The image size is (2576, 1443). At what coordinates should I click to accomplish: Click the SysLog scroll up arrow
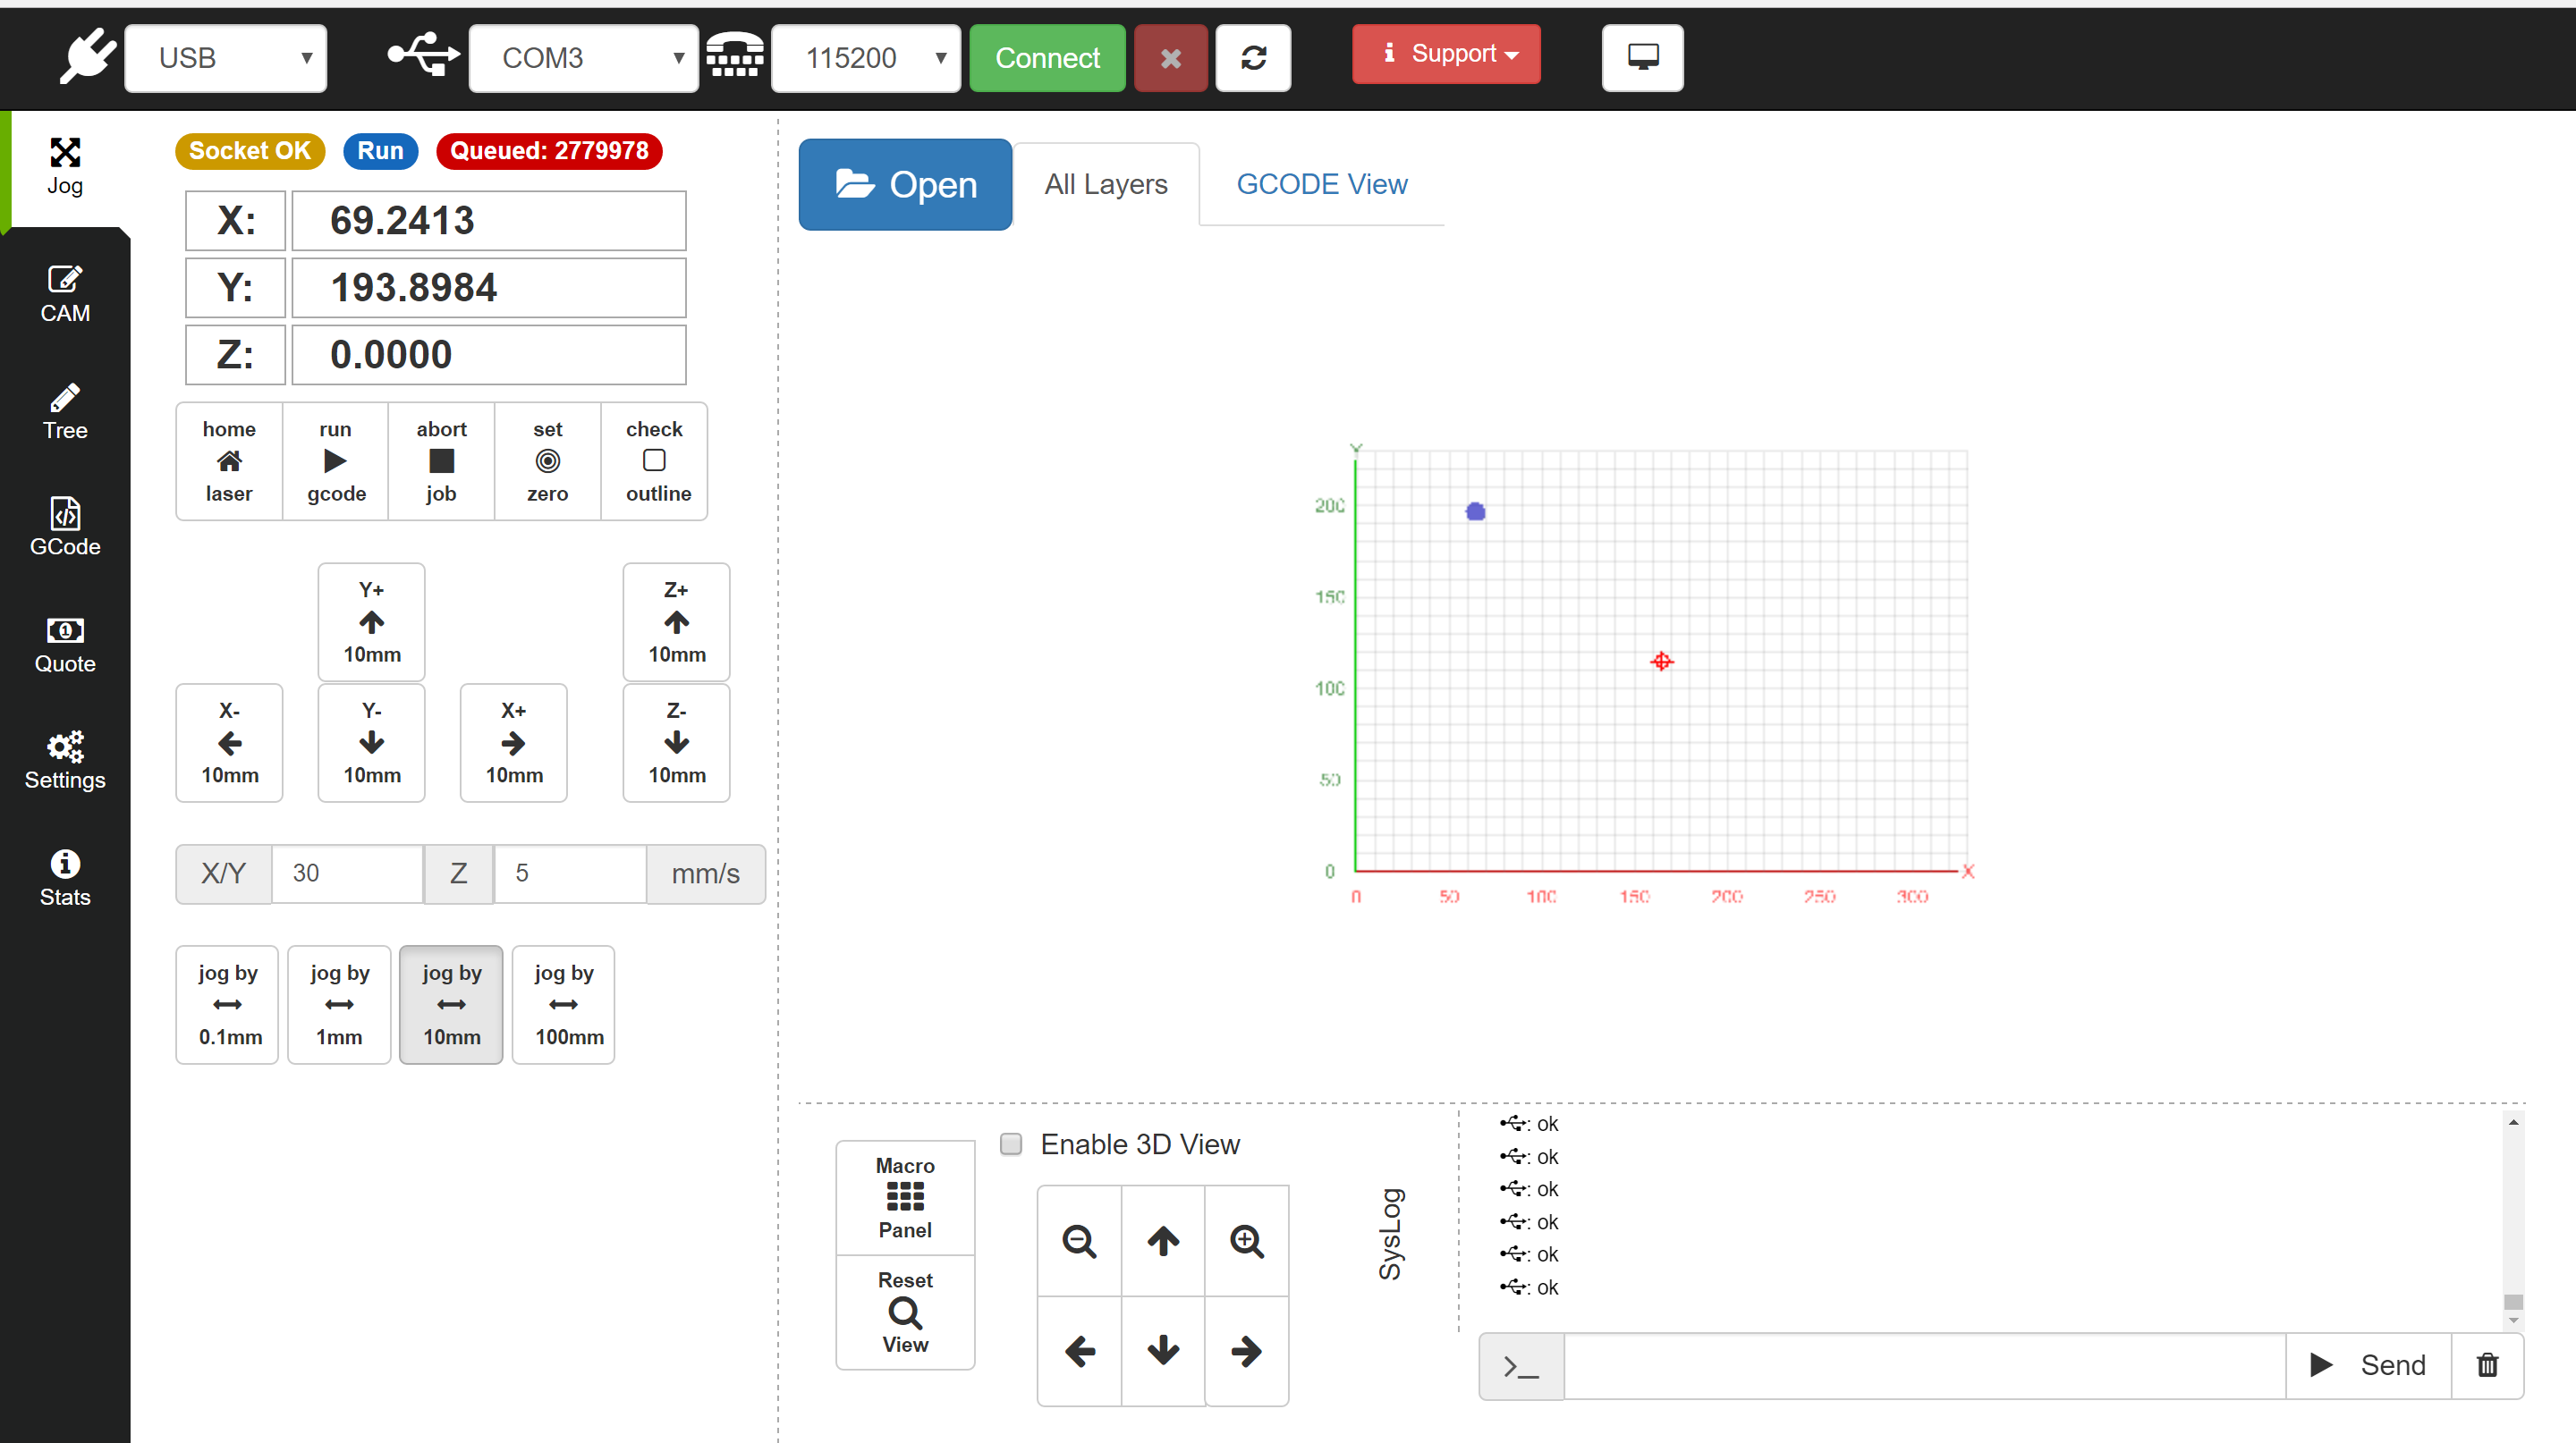(x=2513, y=1122)
